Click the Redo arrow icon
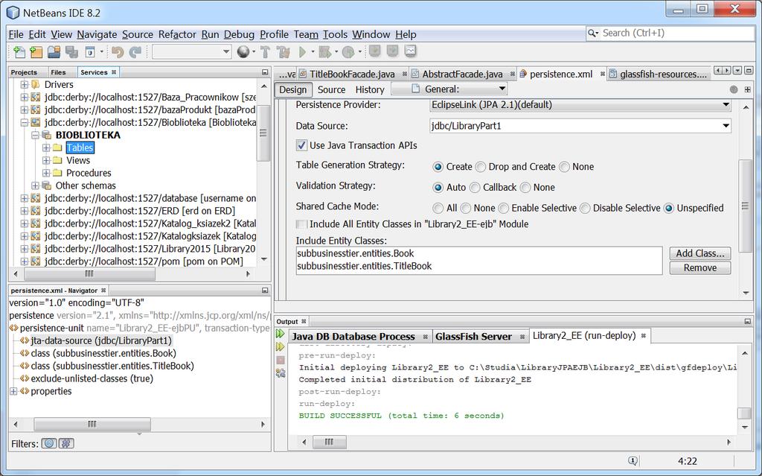This screenshot has height=476, width=762. 135,51
